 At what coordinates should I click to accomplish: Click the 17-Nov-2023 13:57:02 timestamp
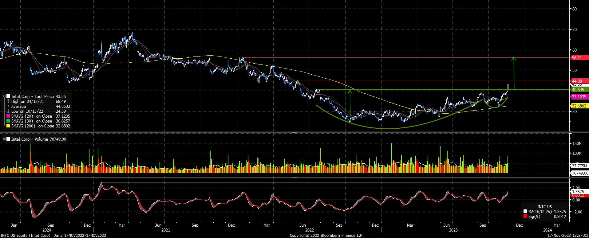567,236
